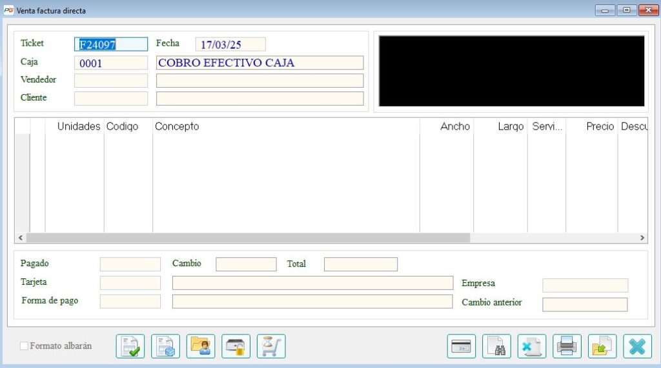The image size is (661, 368).
Task: Click the Fecha date field
Action: click(230, 44)
